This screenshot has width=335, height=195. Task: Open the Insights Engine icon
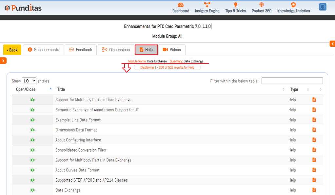pos(207,5)
